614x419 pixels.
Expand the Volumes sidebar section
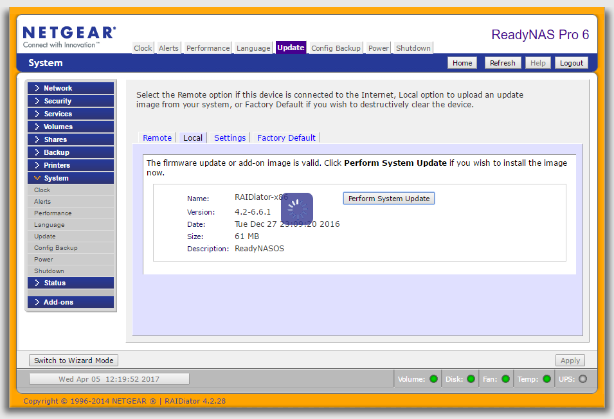[x=71, y=127]
